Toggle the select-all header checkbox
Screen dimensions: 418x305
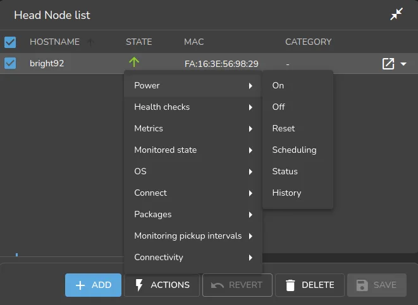10,42
